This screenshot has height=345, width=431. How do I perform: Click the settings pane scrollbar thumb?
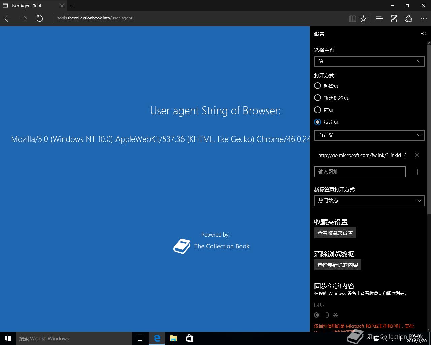[x=429, y=130]
